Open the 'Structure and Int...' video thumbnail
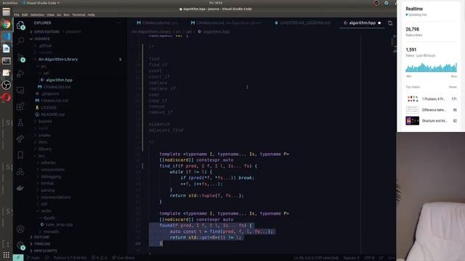The height and width of the screenshot is (261, 465). (412, 121)
